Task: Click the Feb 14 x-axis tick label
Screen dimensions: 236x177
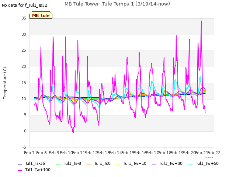Action: 115,153
